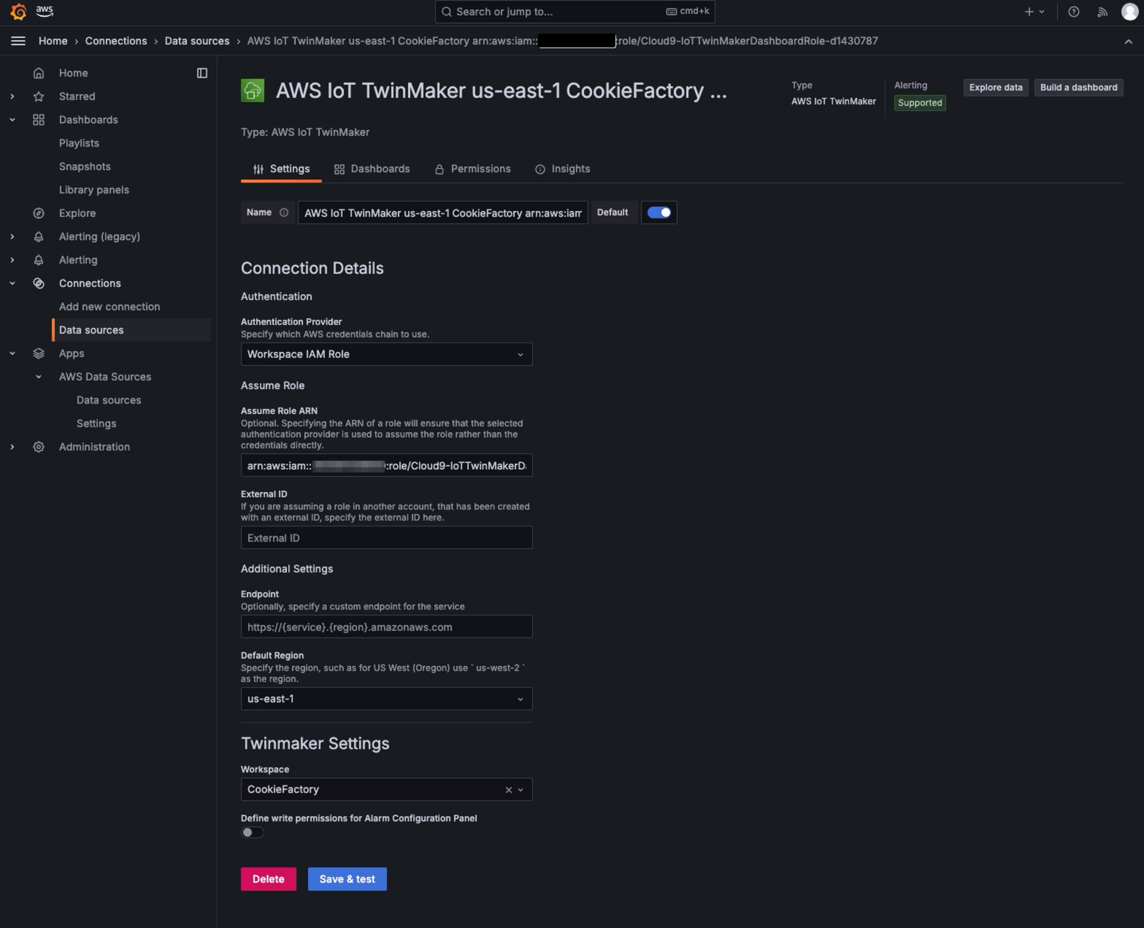Open Snapshots in the sidebar
Viewport: 1144px width, 928px height.
click(85, 166)
